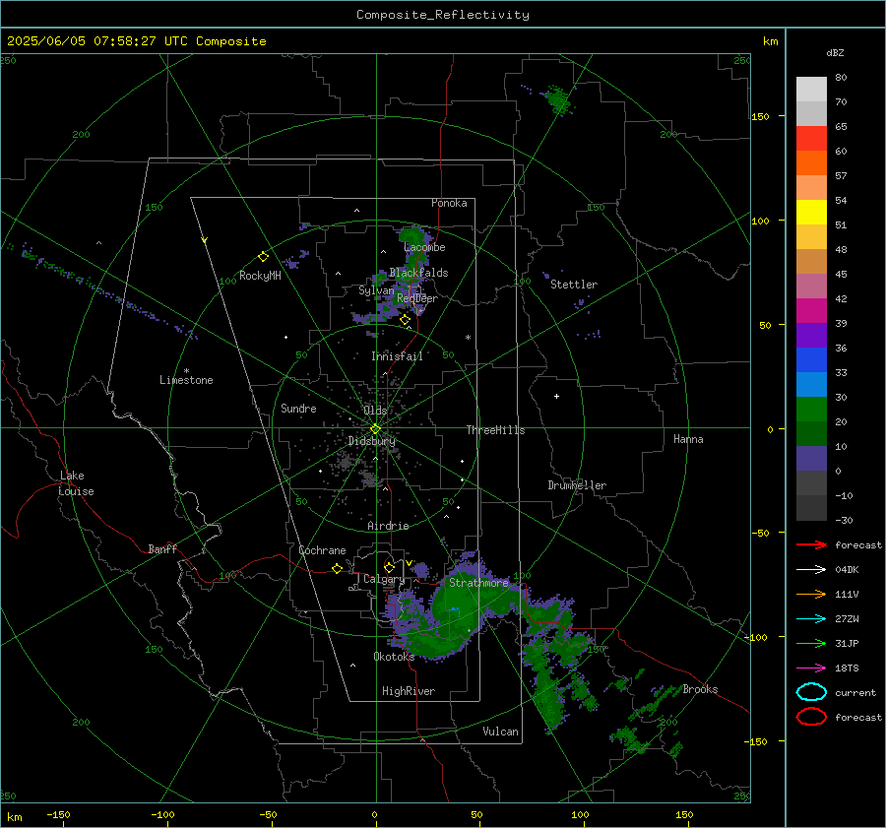Select the cyan 27ZW arrow legend icon

click(811, 619)
